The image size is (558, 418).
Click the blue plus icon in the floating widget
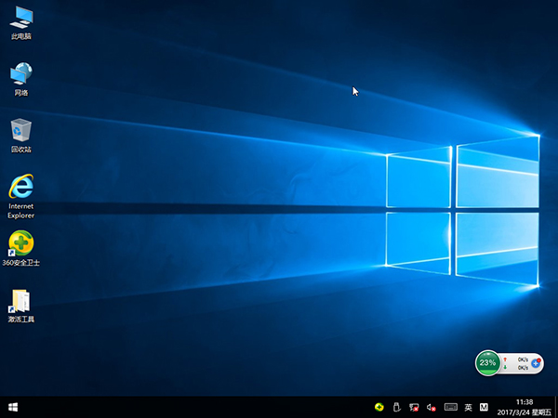pyautogui.click(x=536, y=363)
